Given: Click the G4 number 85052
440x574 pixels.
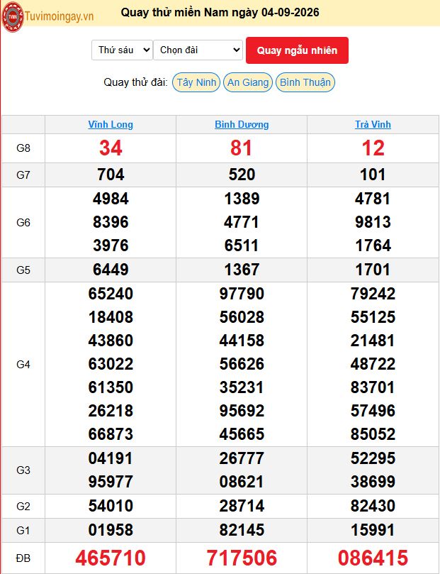Looking at the screenshot, I should [x=373, y=434].
